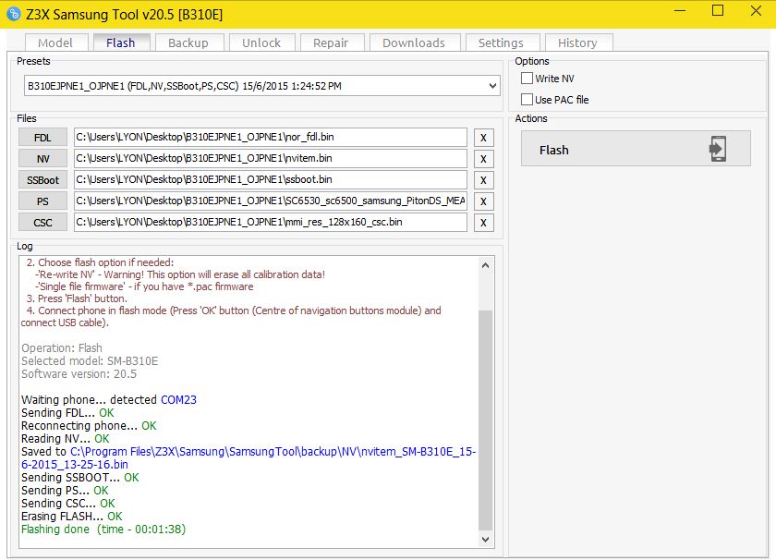Click 'COM23' in the log
Viewport: 776px width, 560px height.
point(178,399)
